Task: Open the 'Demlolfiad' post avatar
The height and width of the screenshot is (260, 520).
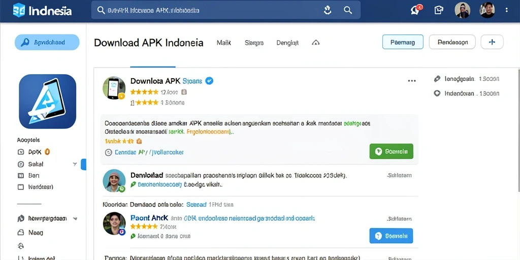Action: pos(114,181)
